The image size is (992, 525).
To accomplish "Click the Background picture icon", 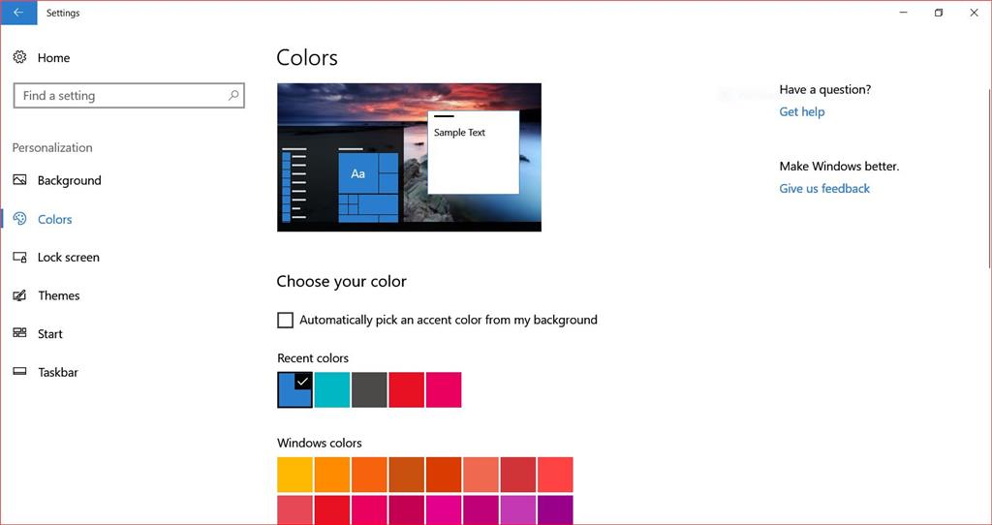I will [19, 179].
